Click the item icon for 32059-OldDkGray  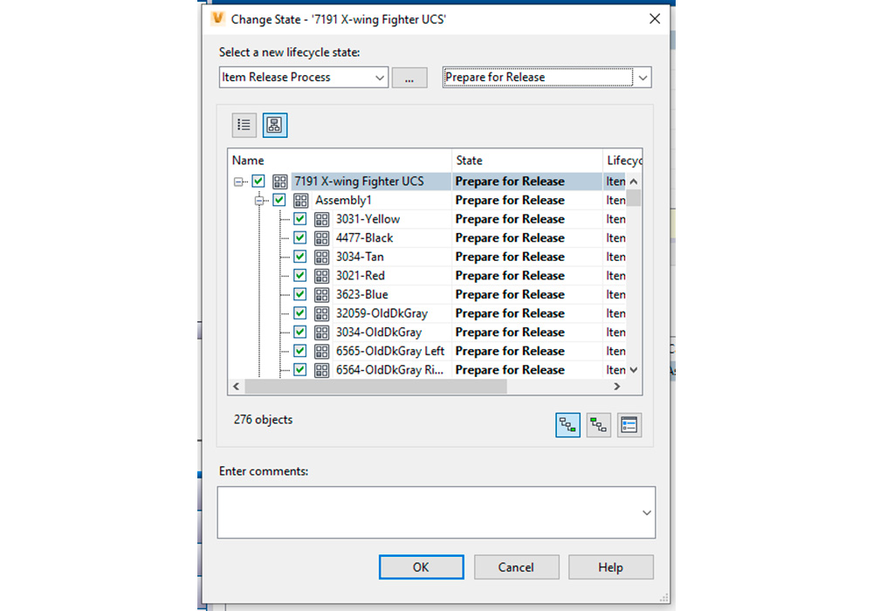tap(321, 314)
